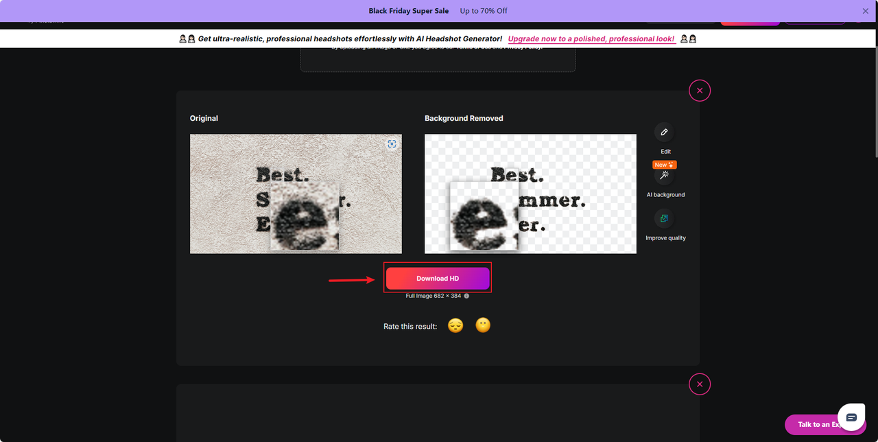Click Talk to an Expert button
This screenshot has height=442, width=878.
(816, 425)
